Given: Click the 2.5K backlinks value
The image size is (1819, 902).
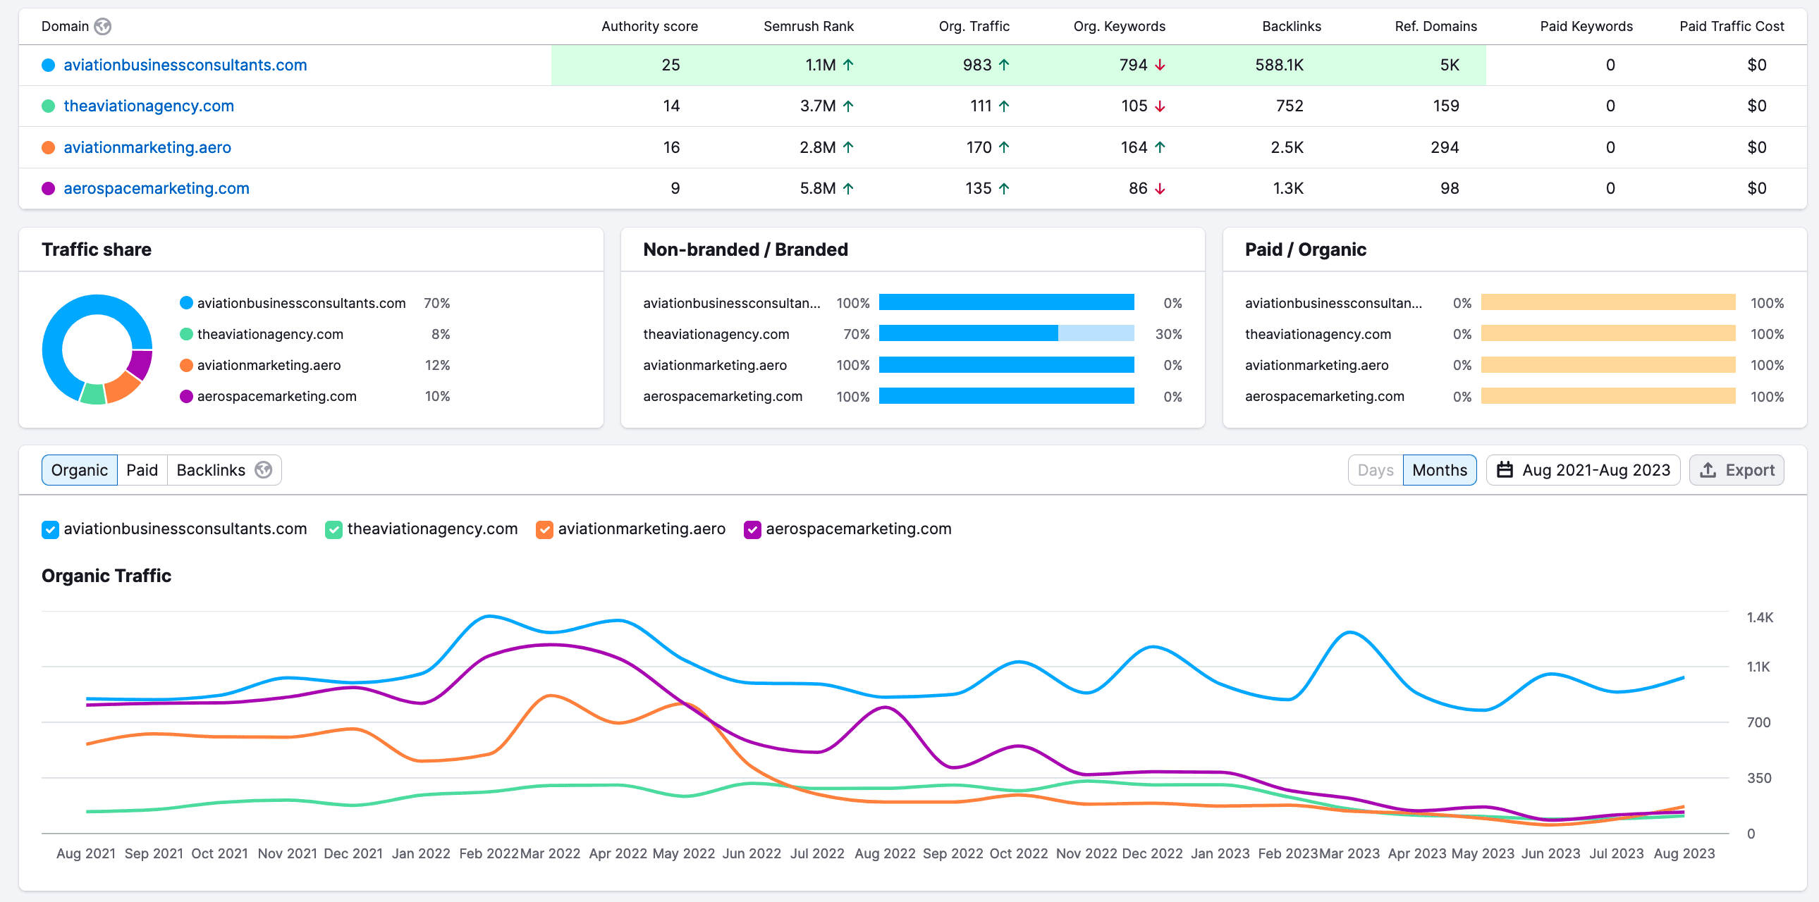Looking at the screenshot, I should [x=1287, y=147].
